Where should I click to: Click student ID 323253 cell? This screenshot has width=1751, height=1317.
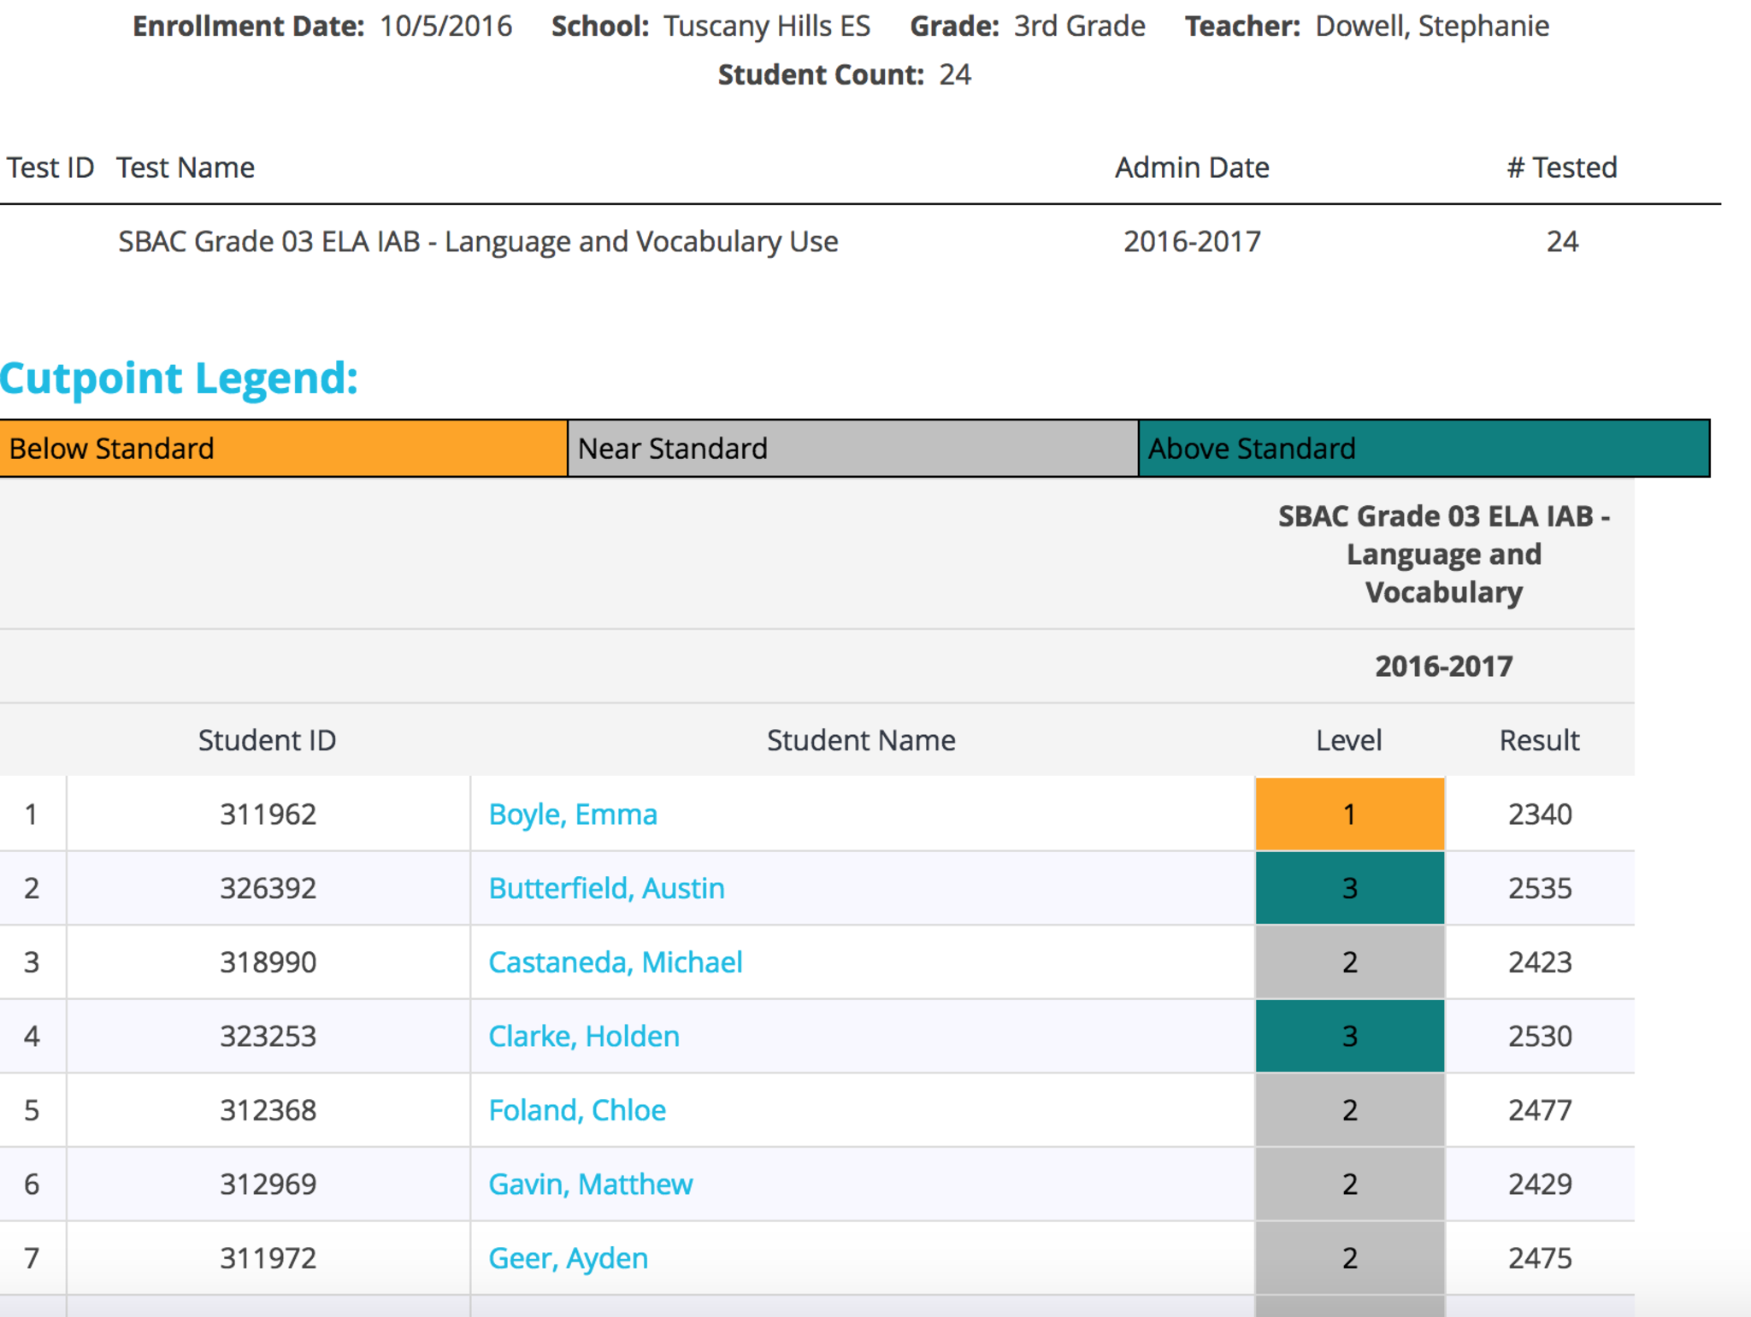point(268,1037)
